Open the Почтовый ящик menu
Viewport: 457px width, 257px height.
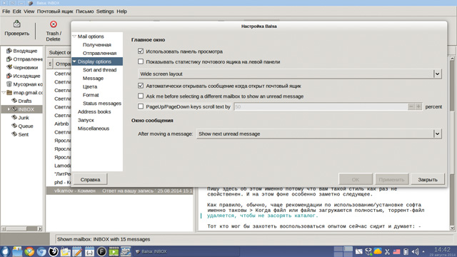55,11
